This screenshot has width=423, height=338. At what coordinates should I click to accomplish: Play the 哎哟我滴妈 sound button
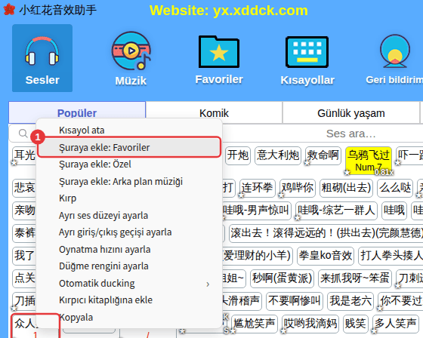(x=310, y=324)
